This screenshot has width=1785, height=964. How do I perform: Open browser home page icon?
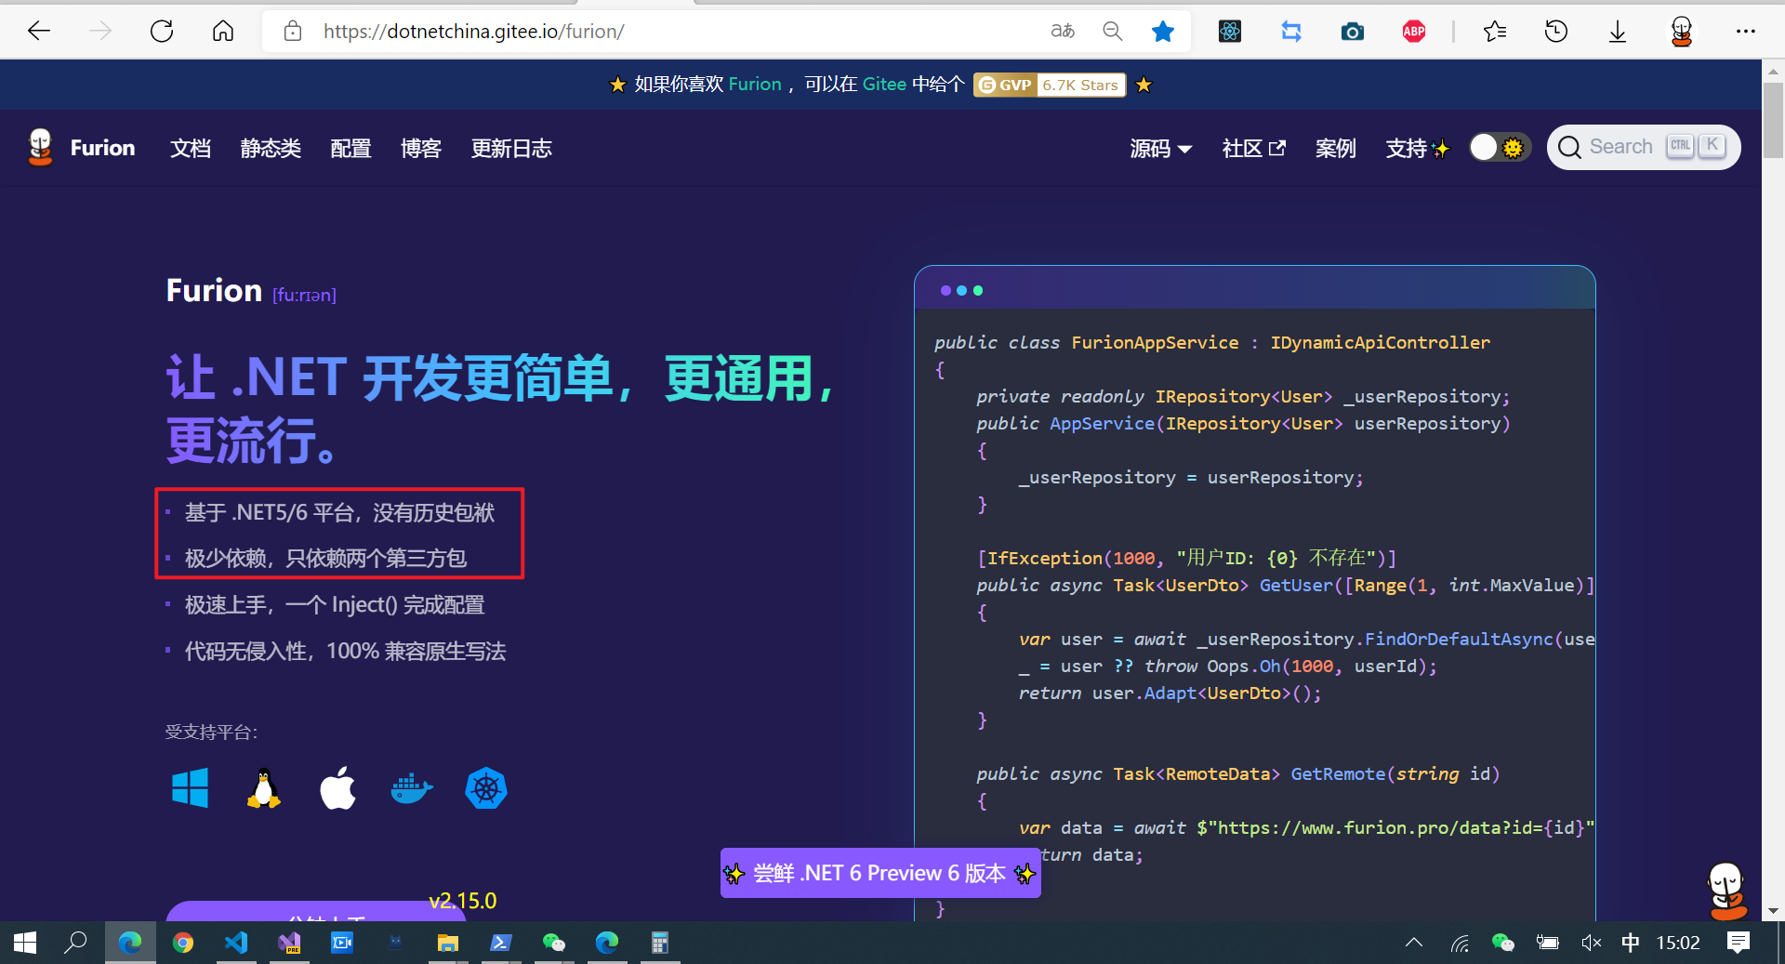click(223, 32)
